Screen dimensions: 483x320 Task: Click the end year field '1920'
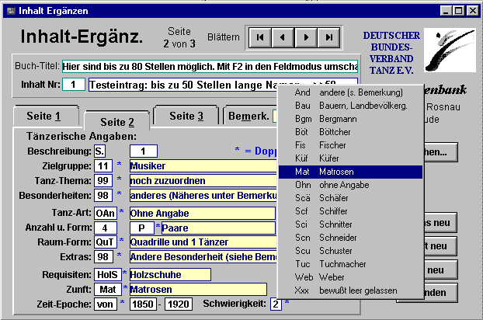pyautogui.click(x=179, y=304)
